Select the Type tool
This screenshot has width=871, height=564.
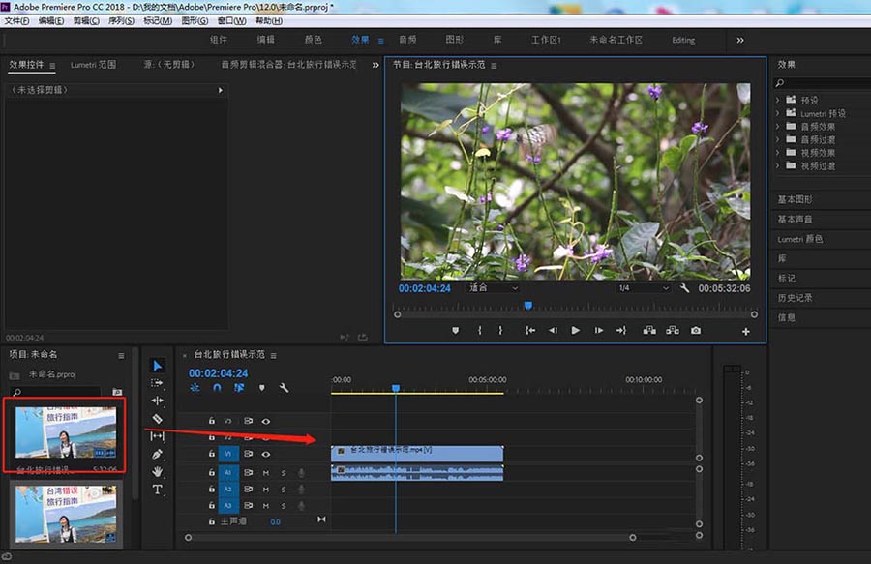pos(158,490)
